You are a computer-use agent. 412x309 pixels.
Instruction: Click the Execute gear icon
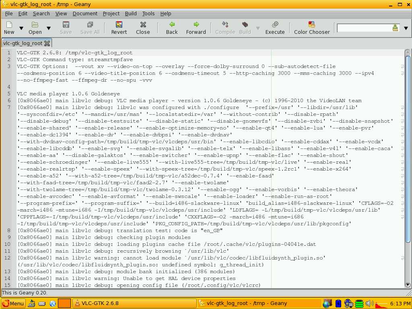pos(275,25)
